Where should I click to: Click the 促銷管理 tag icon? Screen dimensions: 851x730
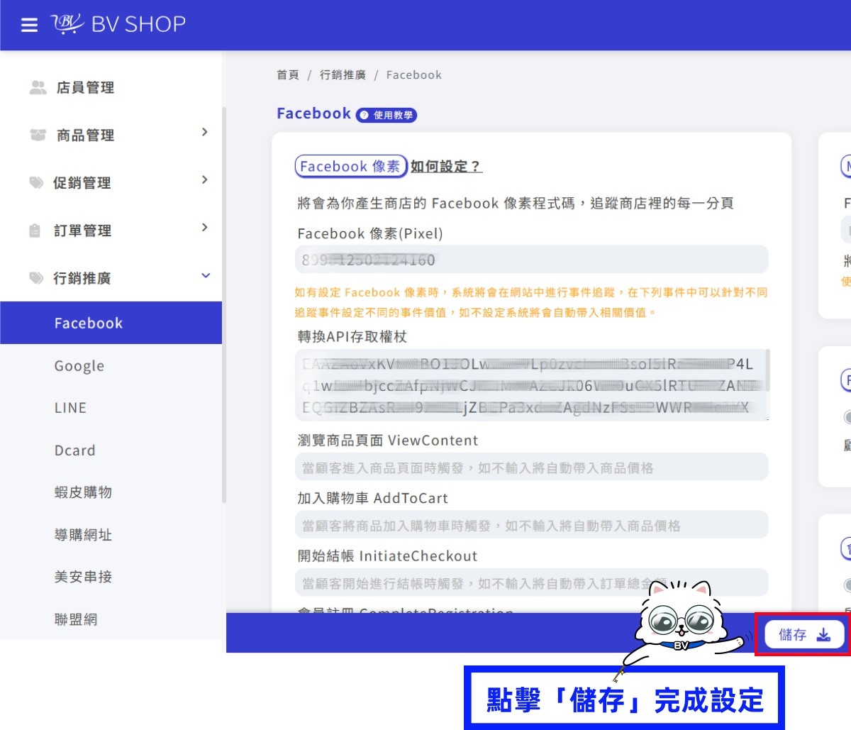pos(36,182)
